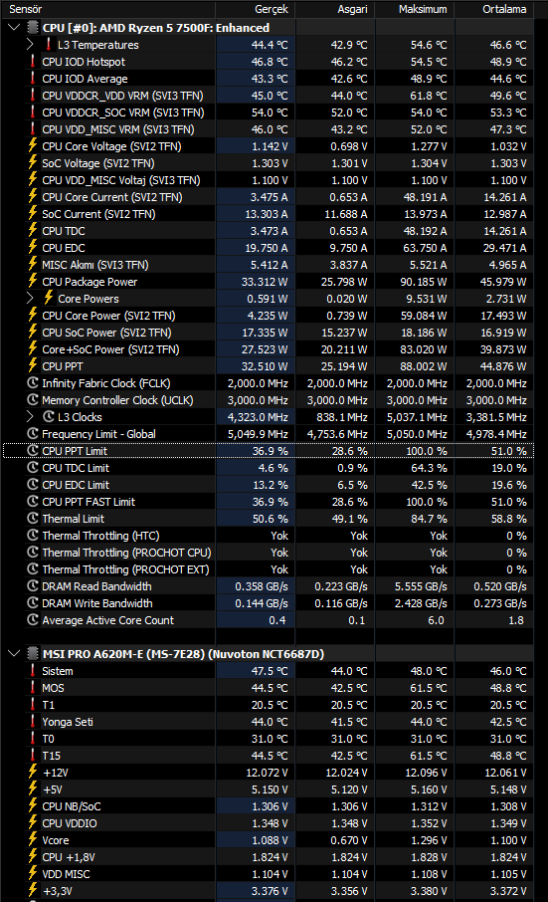
Task: Click clock icon of Memory Controller Clock (UCLK)
Action: (33, 400)
